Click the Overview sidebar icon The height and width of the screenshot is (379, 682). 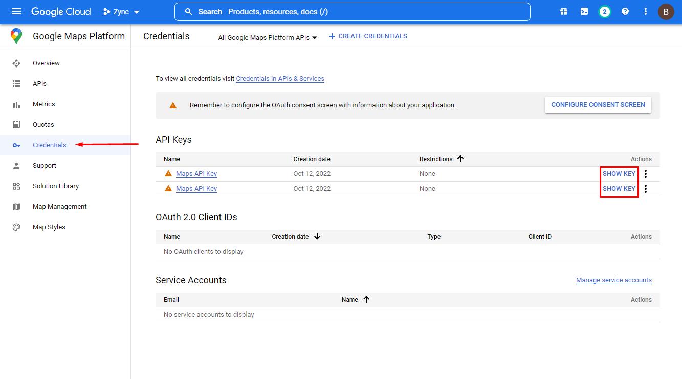pyautogui.click(x=16, y=63)
